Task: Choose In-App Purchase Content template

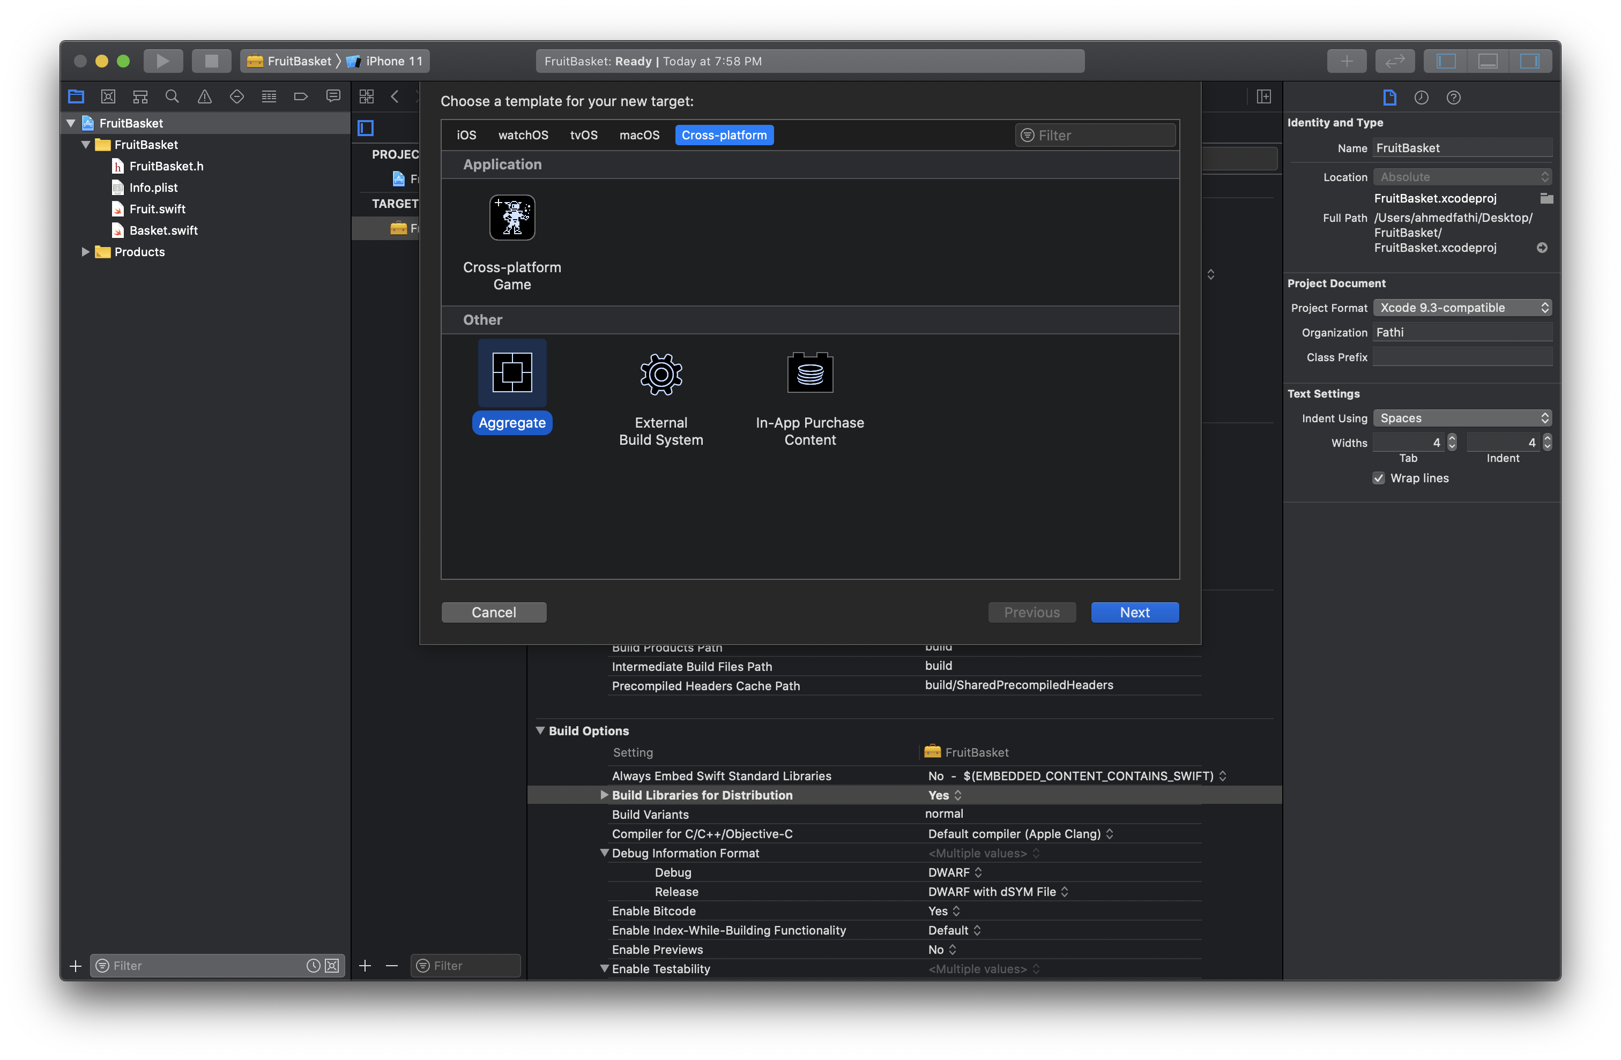Action: pos(810,399)
